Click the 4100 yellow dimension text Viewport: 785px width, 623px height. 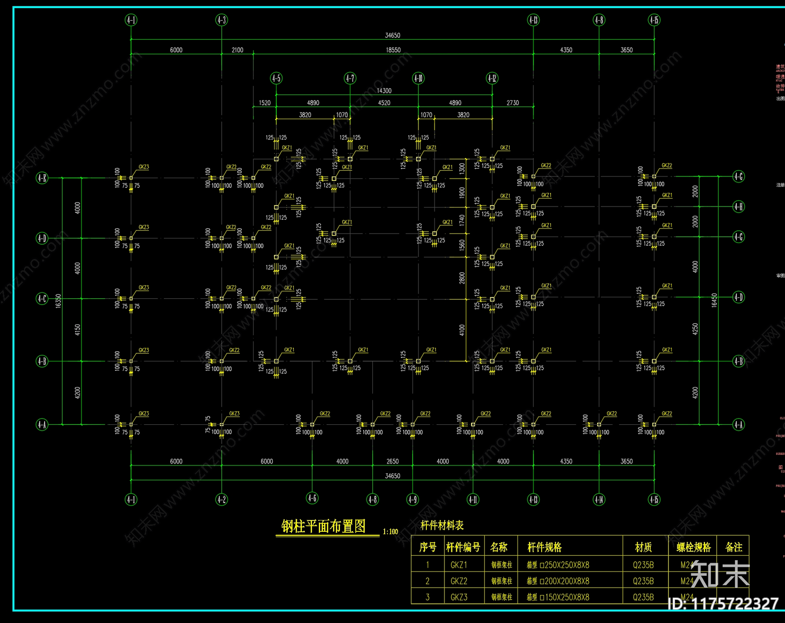point(462,330)
